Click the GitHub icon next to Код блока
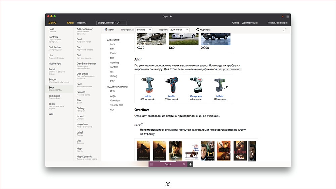 [x=198, y=30]
